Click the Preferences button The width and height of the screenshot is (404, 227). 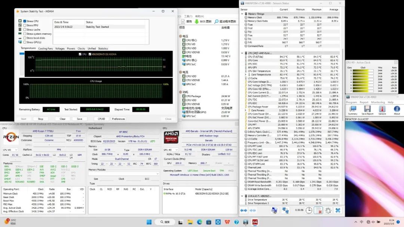click(x=119, y=119)
